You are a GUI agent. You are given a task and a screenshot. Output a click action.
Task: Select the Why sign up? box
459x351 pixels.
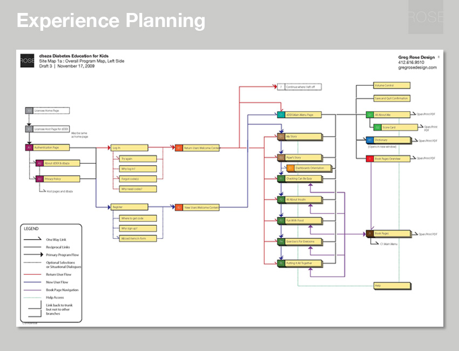click(138, 228)
